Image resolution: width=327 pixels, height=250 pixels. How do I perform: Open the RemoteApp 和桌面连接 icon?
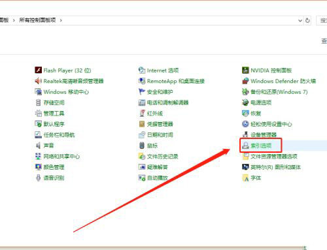pyautogui.click(x=142, y=81)
